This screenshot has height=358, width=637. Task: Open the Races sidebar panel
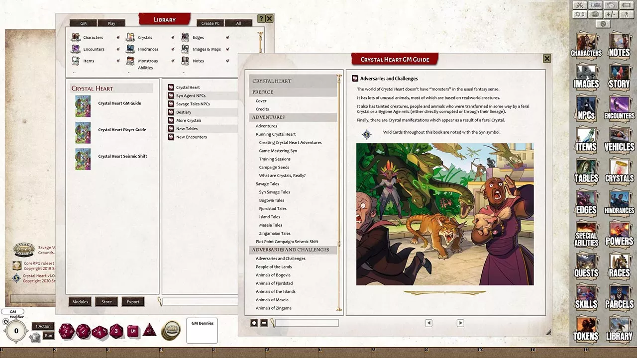(619, 265)
